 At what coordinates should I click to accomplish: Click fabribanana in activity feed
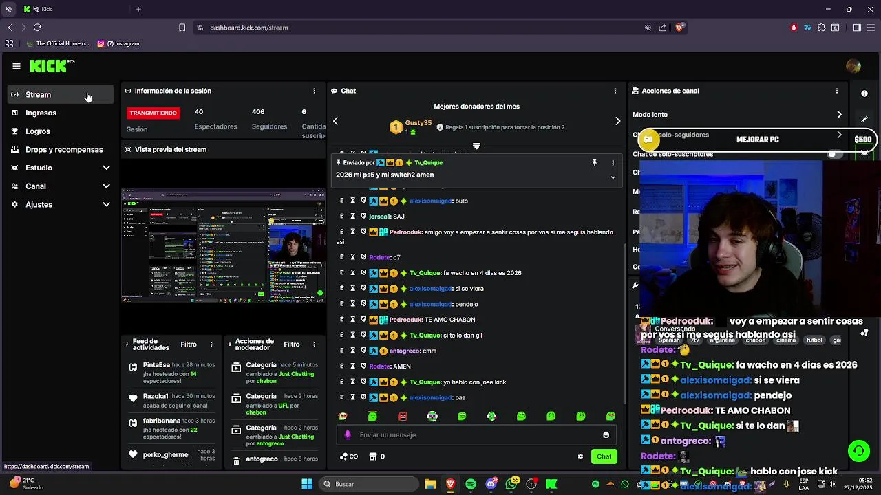pyautogui.click(x=162, y=421)
